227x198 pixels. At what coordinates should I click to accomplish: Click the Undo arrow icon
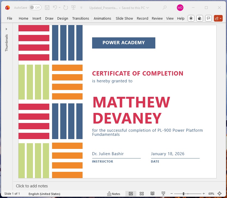coord(55,8)
